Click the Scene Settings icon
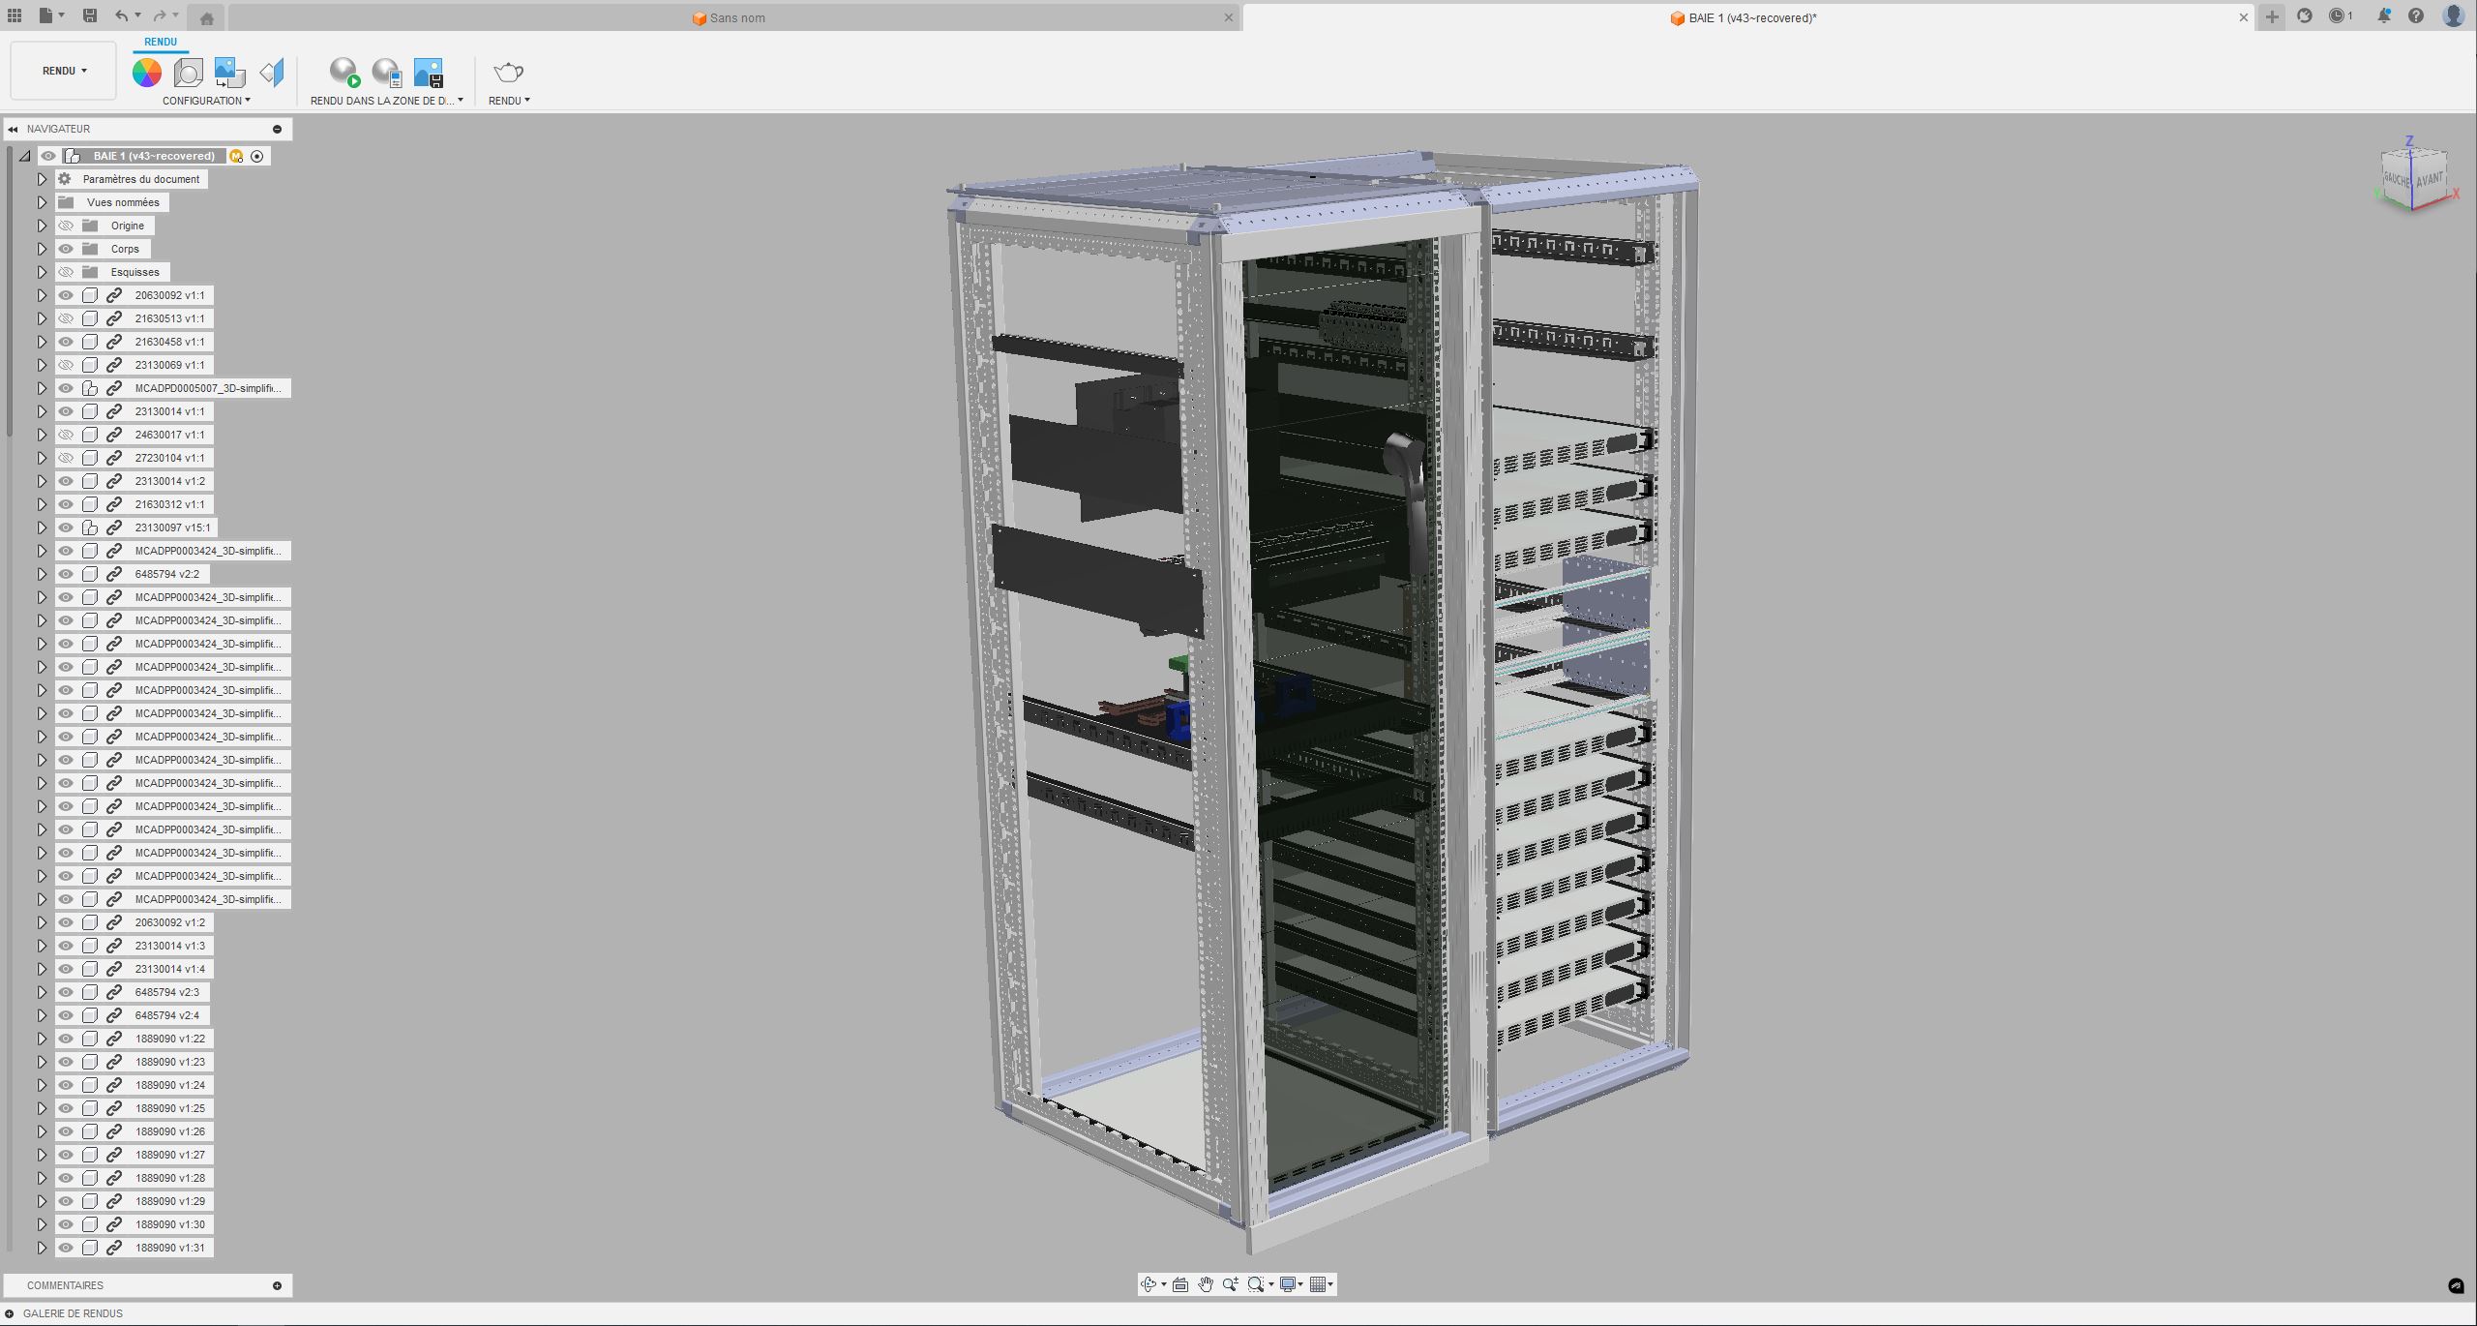This screenshot has width=2477, height=1326. (x=189, y=73)
